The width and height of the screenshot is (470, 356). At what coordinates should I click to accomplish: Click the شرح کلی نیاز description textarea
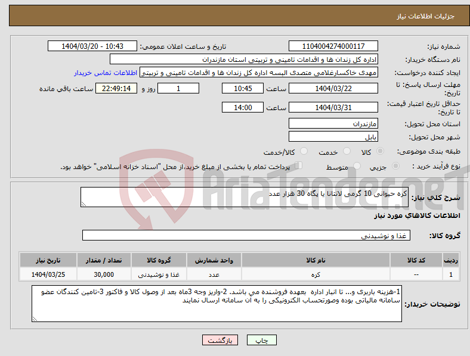(245, 197)
